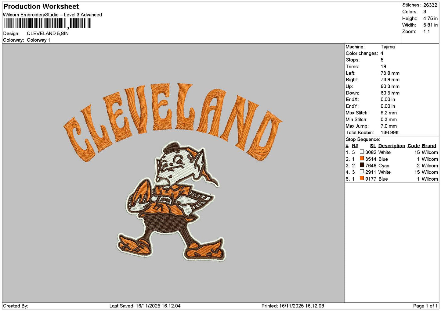Click the St. column header
The image size is (441, 311).
click(373, 146)
